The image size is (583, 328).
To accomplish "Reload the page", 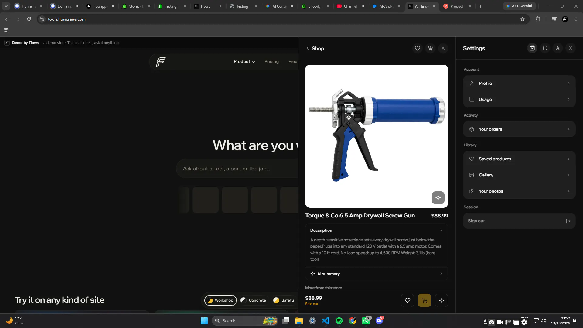I will (29, 19).
